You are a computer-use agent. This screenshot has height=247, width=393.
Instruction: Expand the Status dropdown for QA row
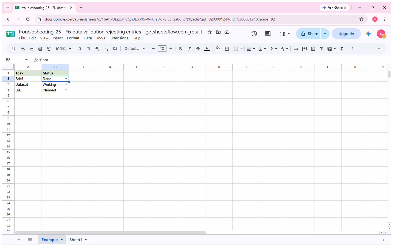[x=66, y=90]
